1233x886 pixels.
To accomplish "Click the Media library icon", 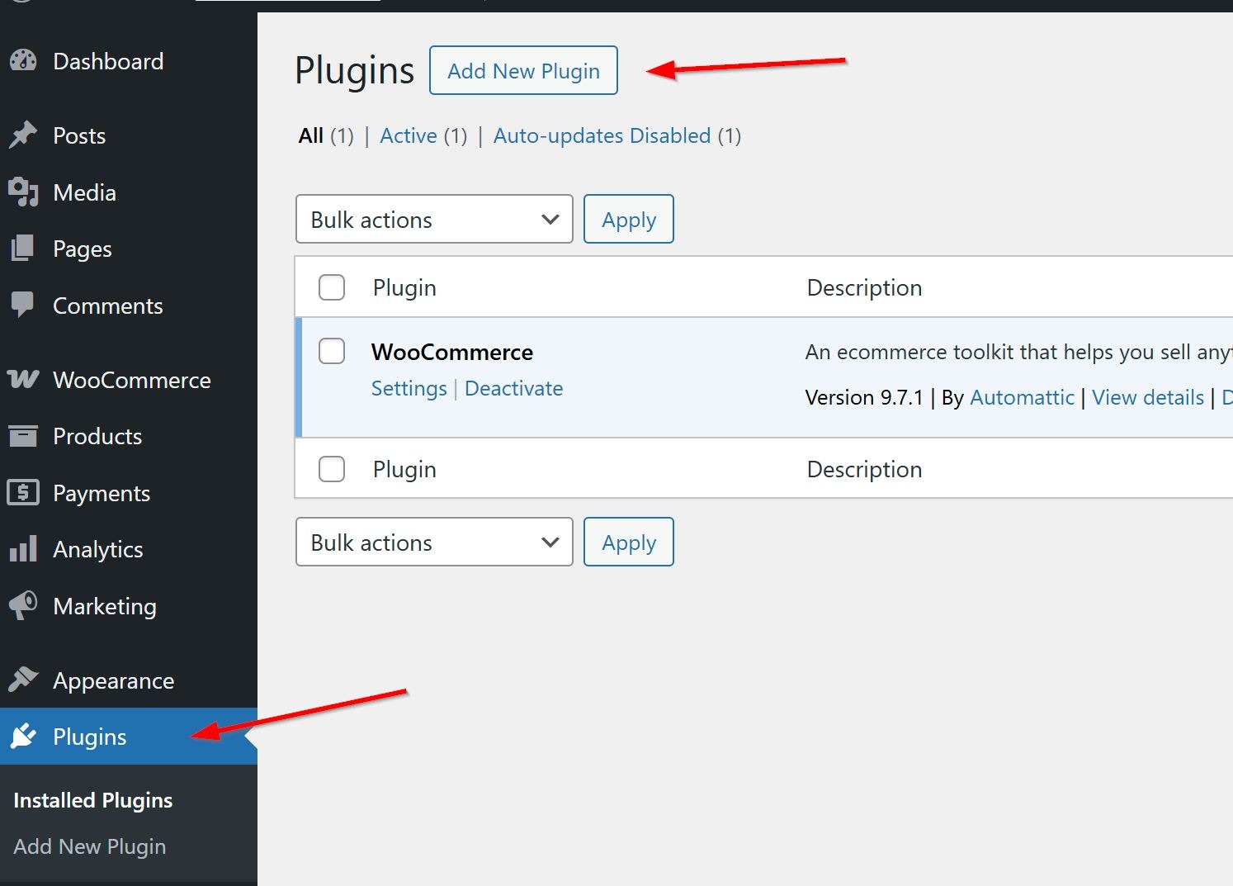I will point(24,192).
